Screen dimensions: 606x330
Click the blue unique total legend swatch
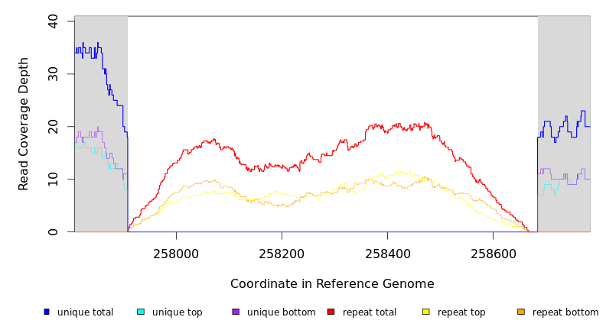point(47,312)
